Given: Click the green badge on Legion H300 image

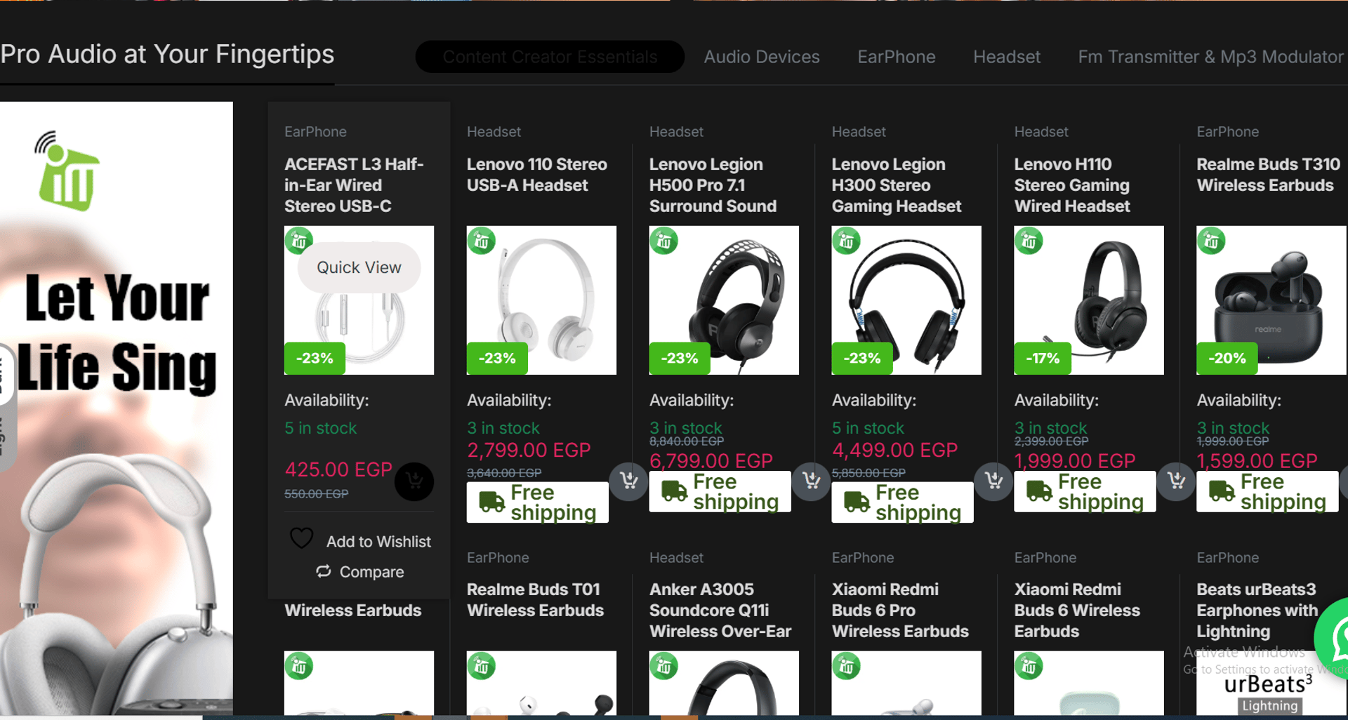Looking at the screenshot, I should click(847, 241).
